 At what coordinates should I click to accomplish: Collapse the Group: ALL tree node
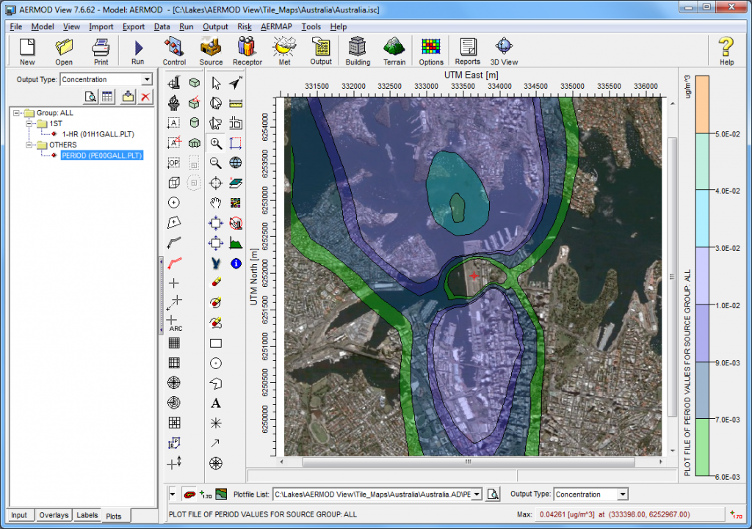coord(17,113)
